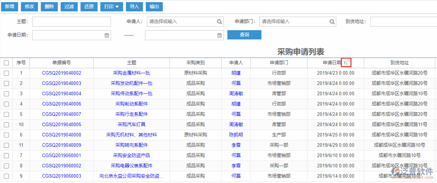This screenshot has height=183, width=437.
Task: Open the 采购发动机配件一批 subject link
Action: point(132,84)
